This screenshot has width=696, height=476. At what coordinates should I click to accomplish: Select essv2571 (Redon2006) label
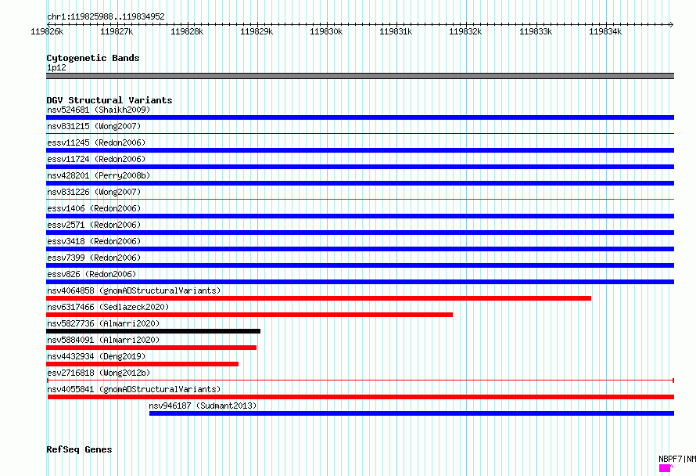click(x=94, y=225)
